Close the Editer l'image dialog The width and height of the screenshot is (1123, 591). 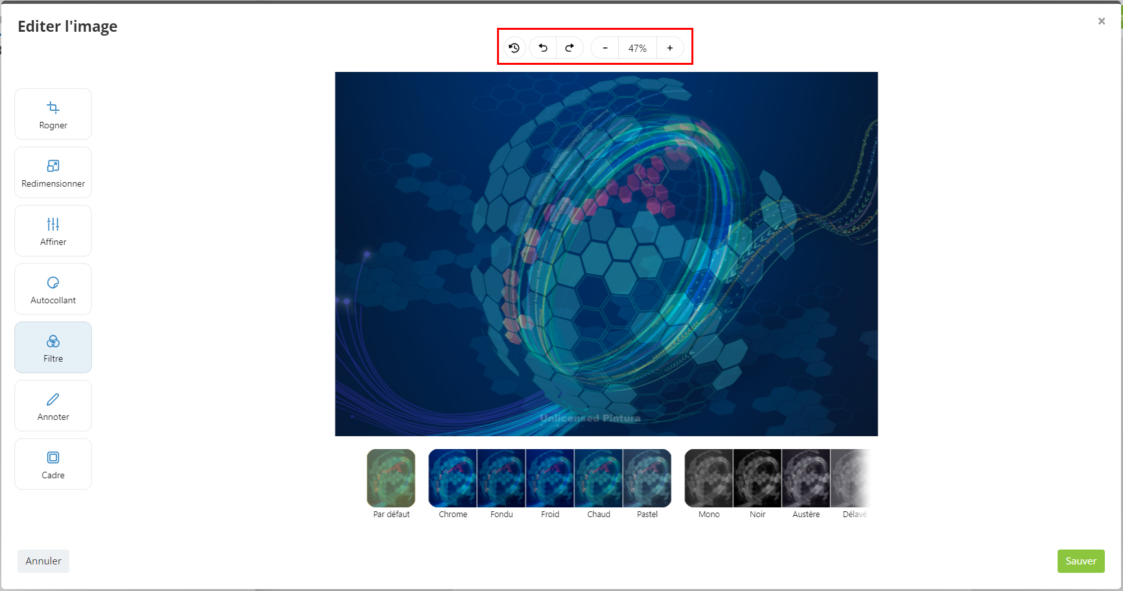pos(1102,21)
